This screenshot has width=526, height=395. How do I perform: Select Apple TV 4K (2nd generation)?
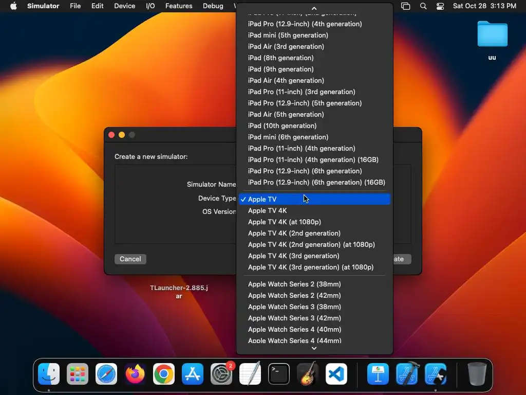click(314, 233)
